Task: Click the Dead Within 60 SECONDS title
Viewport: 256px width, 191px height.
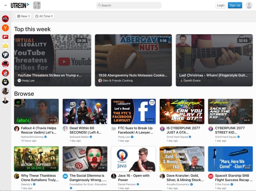Action: click(85, 130)
